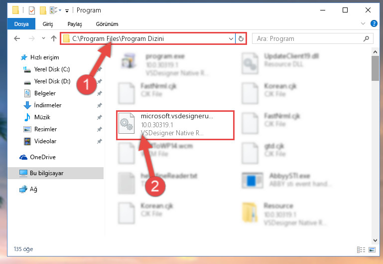Focus the Ara: Program search box
The image size is (383, 264).
[312, 38]
